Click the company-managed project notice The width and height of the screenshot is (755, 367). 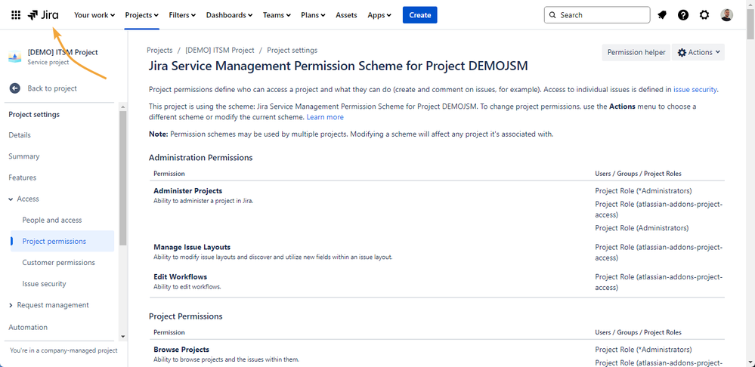tap(63, 350)
